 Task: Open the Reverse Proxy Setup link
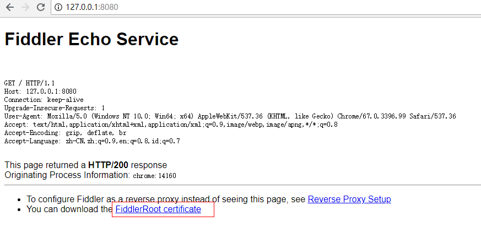click(x=349, y=199)
